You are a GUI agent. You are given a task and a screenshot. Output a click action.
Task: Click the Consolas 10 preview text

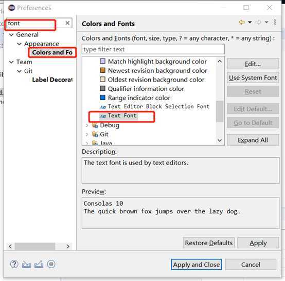coord(103,204)
